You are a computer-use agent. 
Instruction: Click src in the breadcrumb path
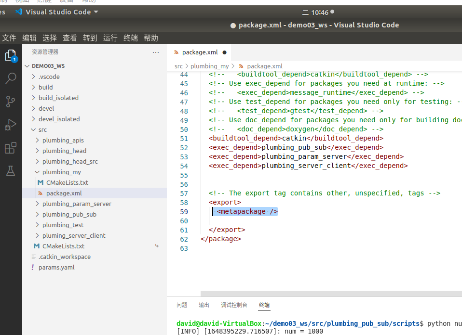178,66
